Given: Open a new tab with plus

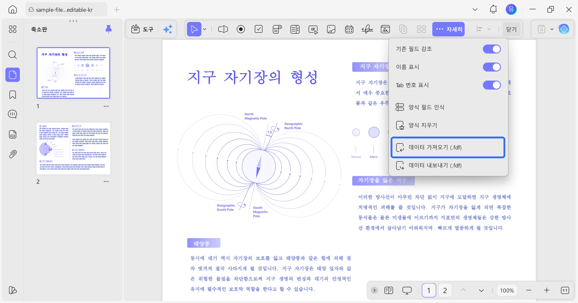Looking at the screenshot, I should pos(117,10).
